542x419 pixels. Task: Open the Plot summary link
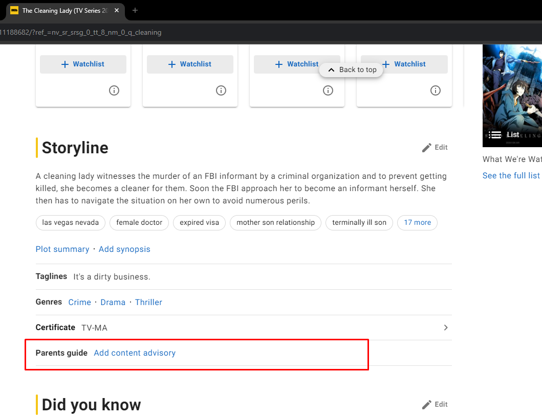pos(62,249)
